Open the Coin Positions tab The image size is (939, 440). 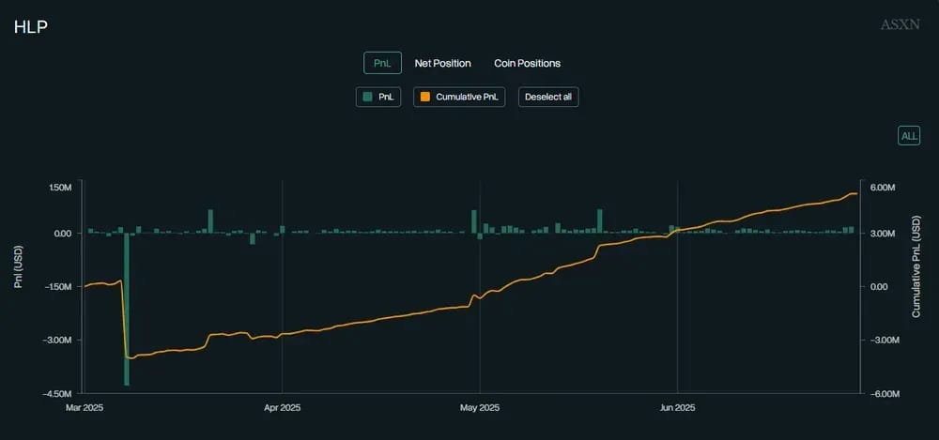527,63
